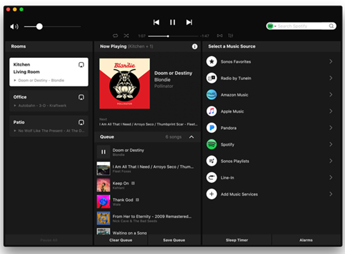The width and height of the screenshot is (345, 254).
Task: Mute the volume with speaker icon
Action: (15, 27)
